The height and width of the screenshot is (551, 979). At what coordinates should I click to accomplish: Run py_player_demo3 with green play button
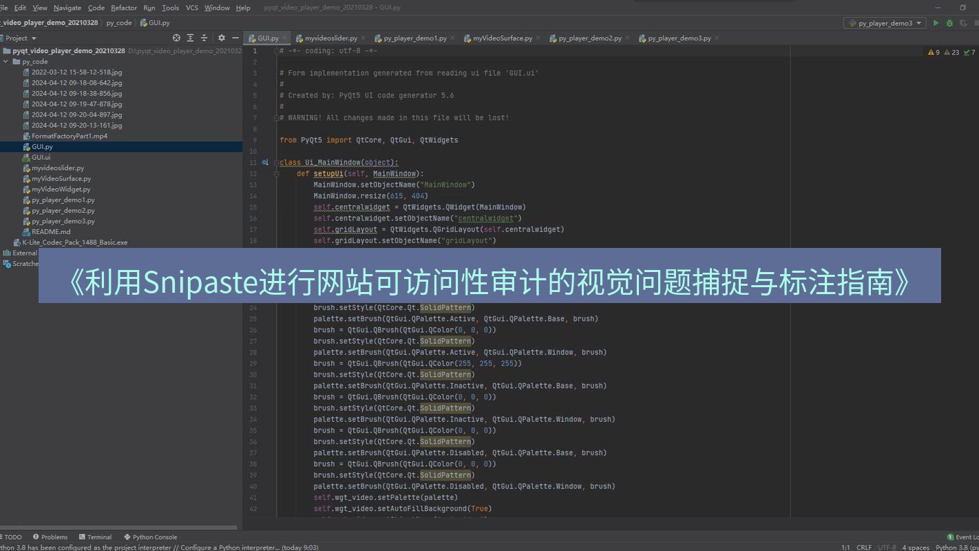pos(936,23)
